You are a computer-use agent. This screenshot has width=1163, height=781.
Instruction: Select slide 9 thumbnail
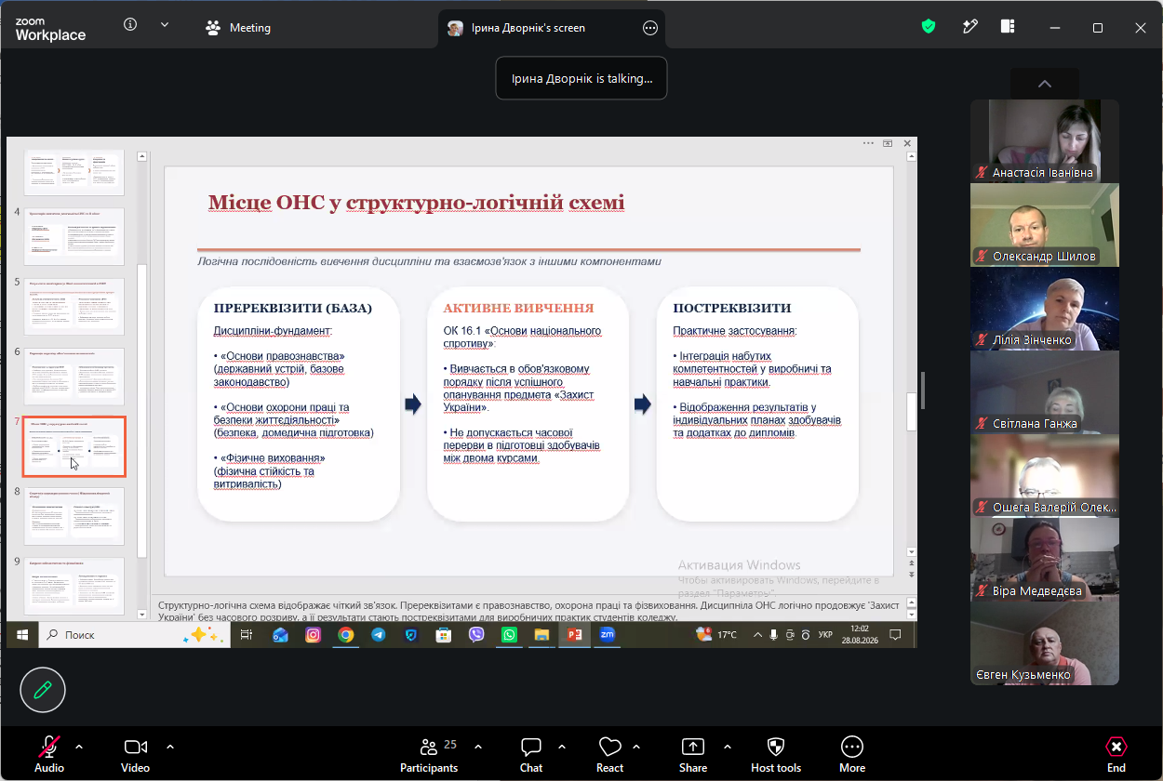coord(74,586)
